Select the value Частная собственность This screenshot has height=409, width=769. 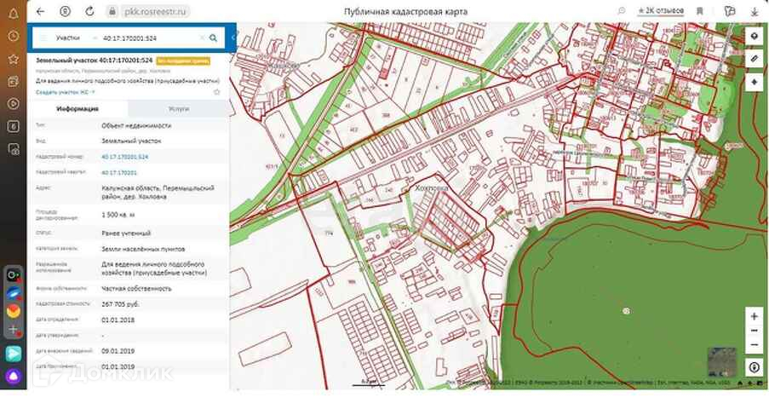click(x=136, y=289)
